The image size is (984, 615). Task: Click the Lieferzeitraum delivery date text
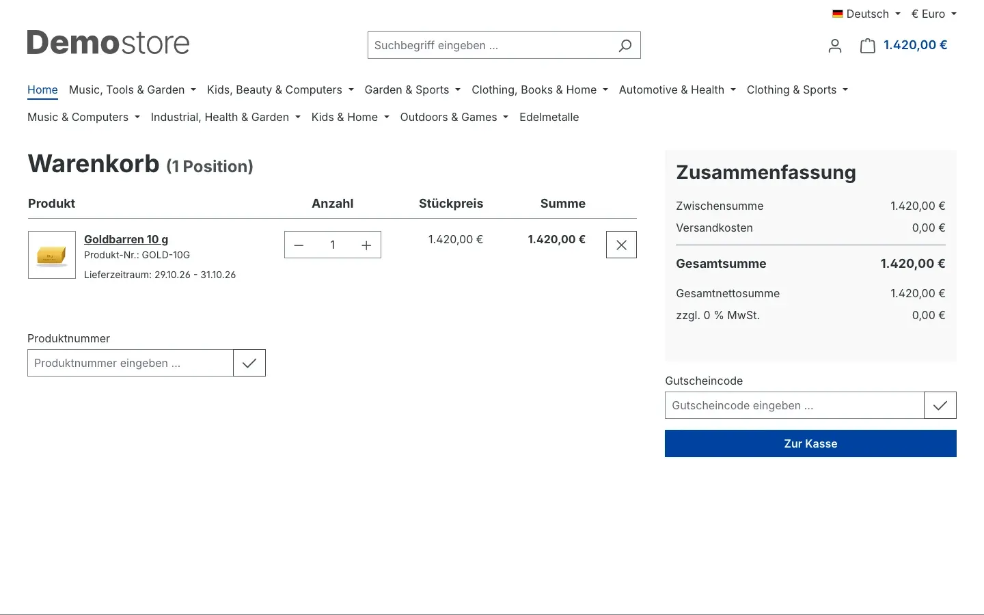click(160, 275)
